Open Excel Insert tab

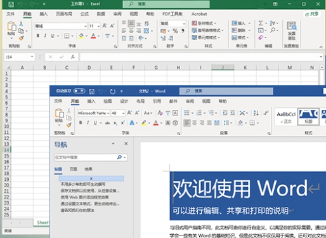pyautogui.click(x=44, y=14)
